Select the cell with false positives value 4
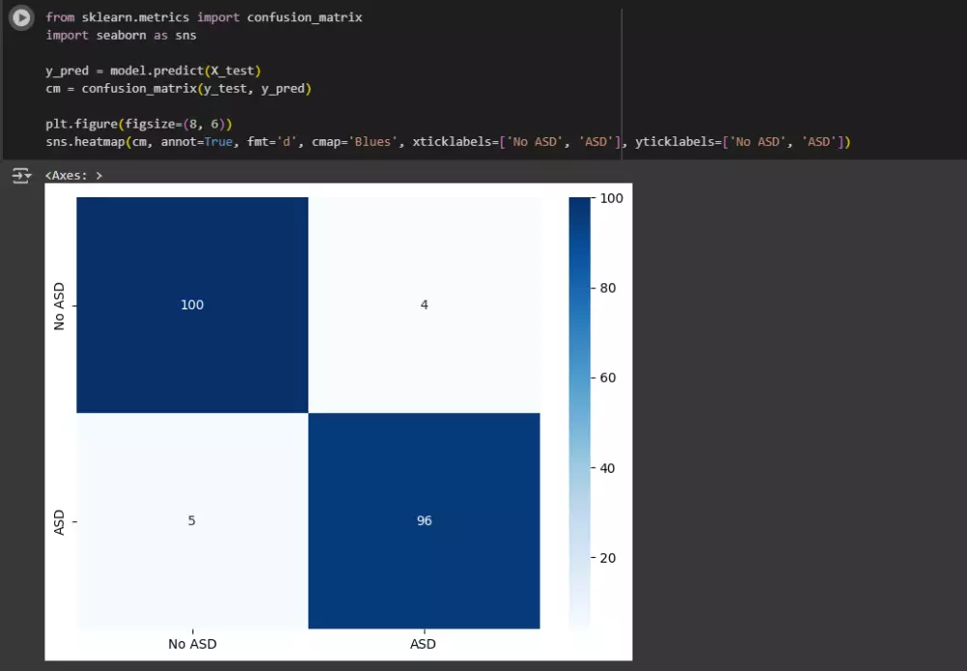 [424, 305]
